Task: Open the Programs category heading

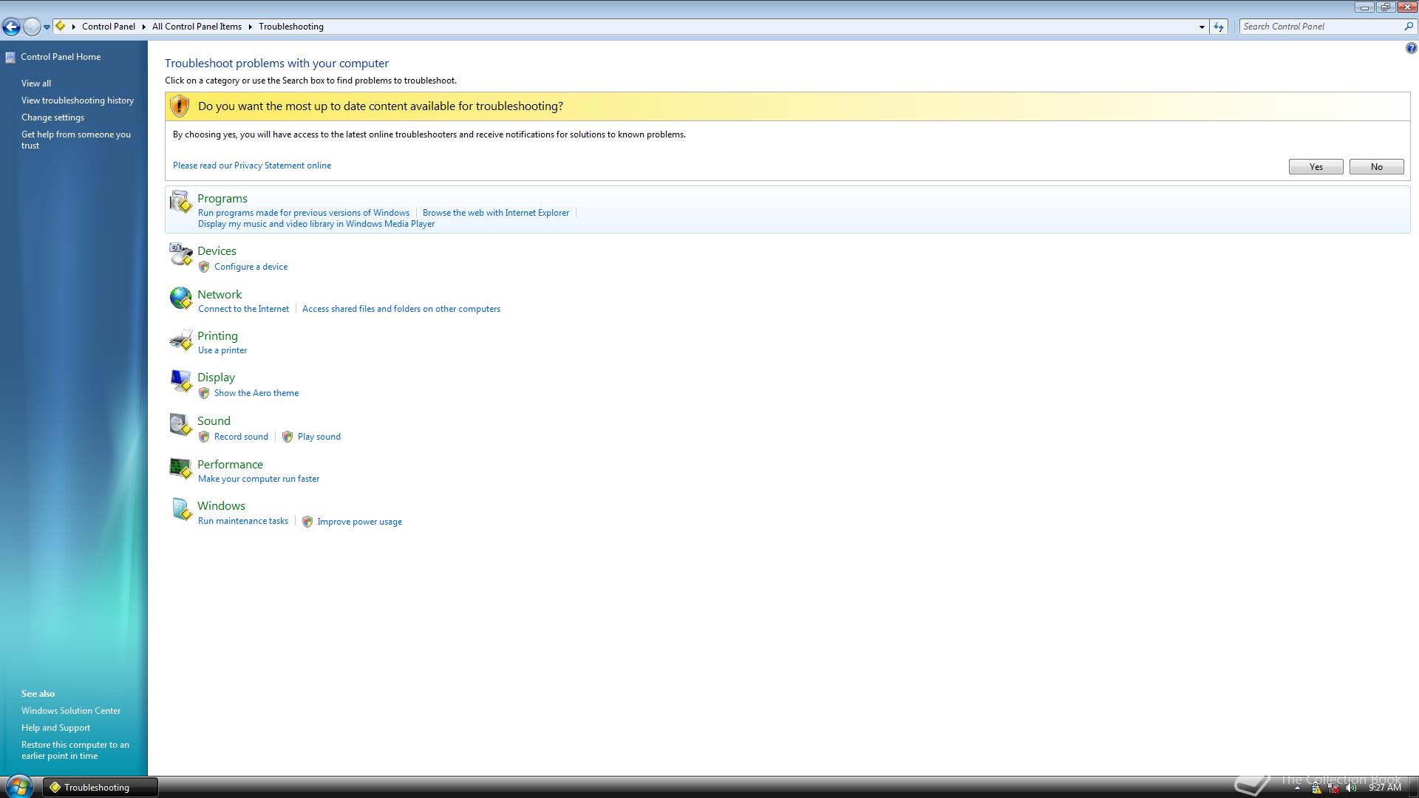Action: (222, 199)
